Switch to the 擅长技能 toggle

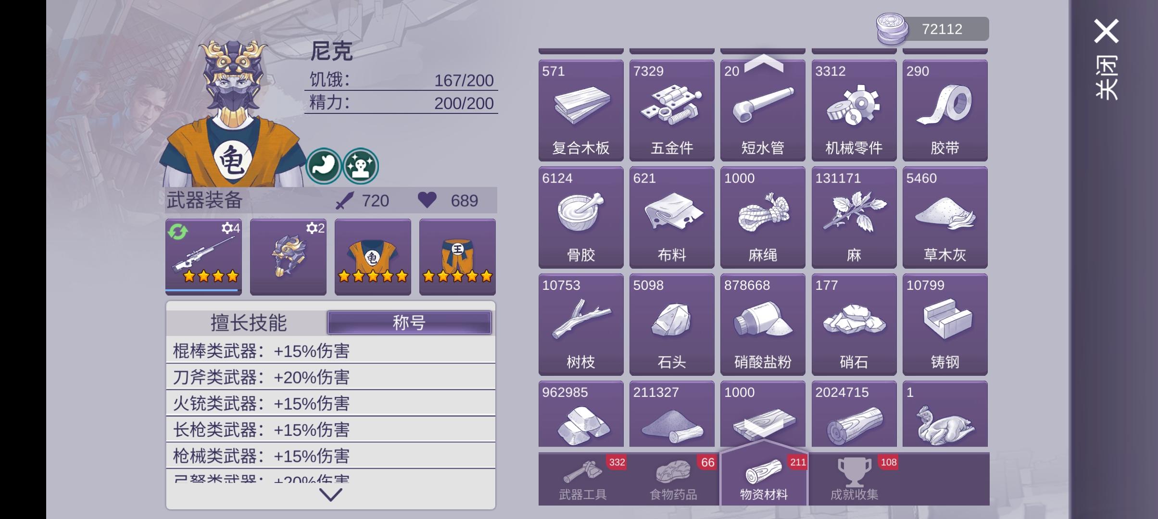(248, 322)
